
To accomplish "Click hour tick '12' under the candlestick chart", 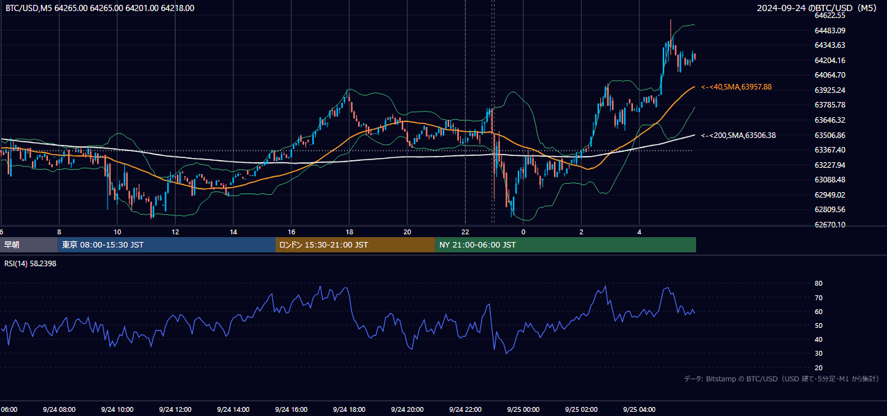I will [x=175, y=232].
